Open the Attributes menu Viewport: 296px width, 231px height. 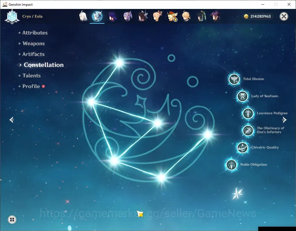tap(35, 33)
